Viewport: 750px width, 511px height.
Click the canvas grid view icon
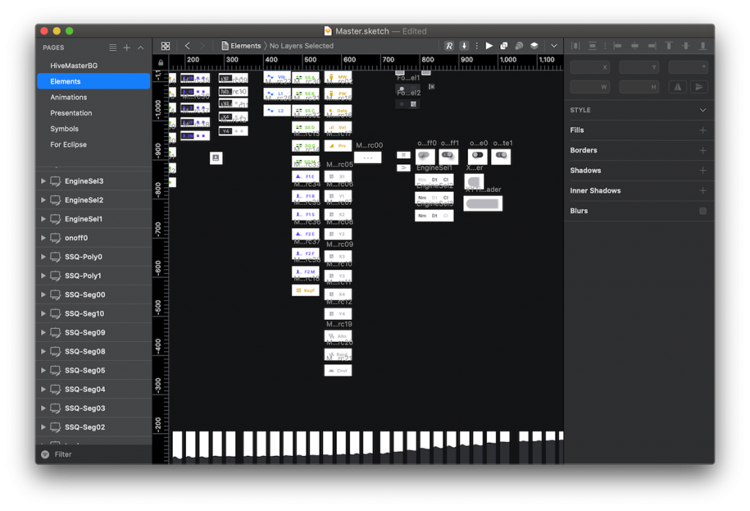(x=166, y=46)
